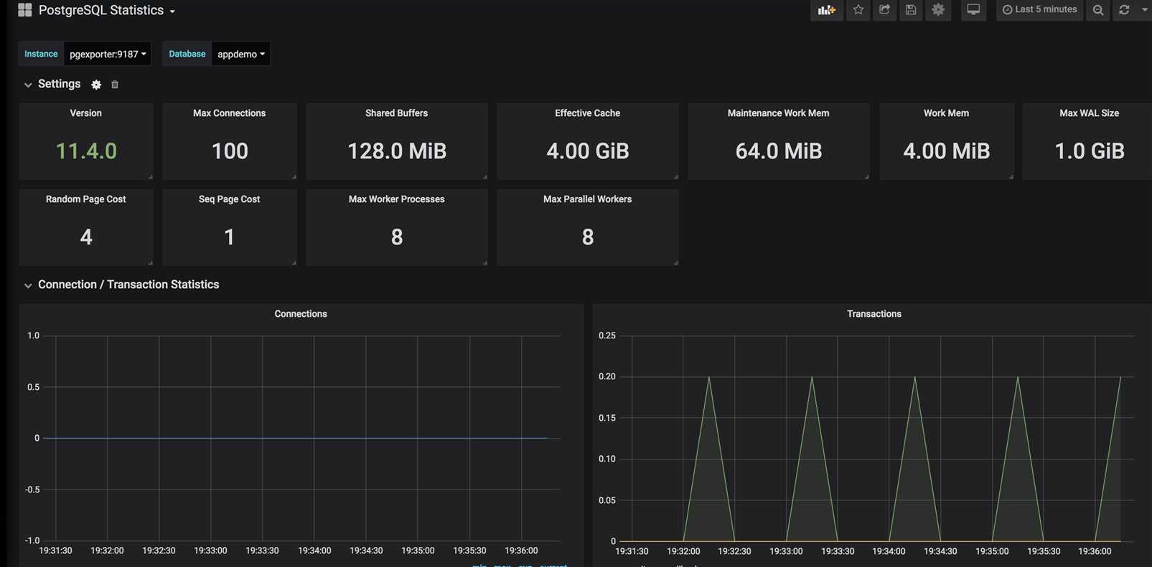Open the Seq Page Cost panel menu
The image size is (1152, 567).
click(229, 199)
